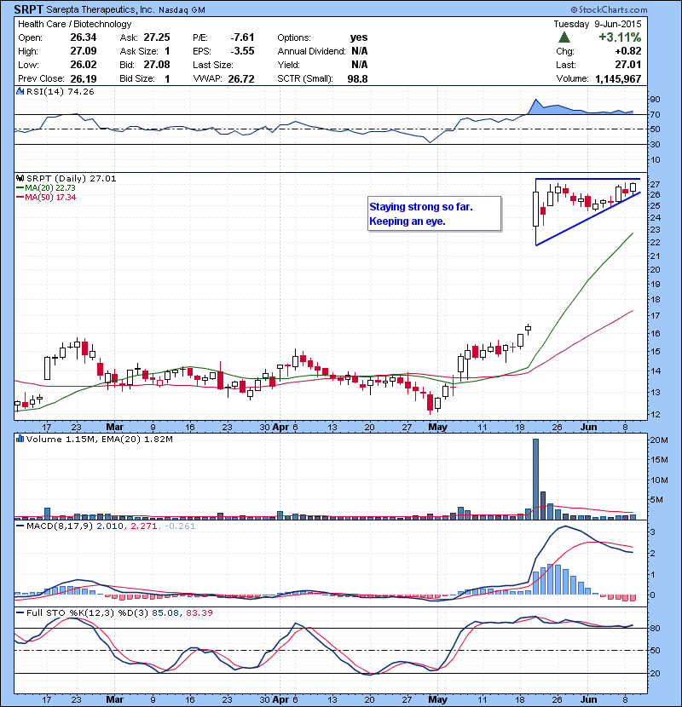682x707 pixels.
Task: Click the Sarepta Therapeutics, Inc. company name
Action: pos(101,9)
